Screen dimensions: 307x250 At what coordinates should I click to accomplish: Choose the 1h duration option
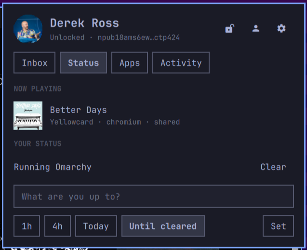pos(27,226)
